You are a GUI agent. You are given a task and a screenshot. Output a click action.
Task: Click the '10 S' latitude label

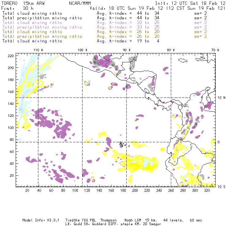[x=221, y=187]
